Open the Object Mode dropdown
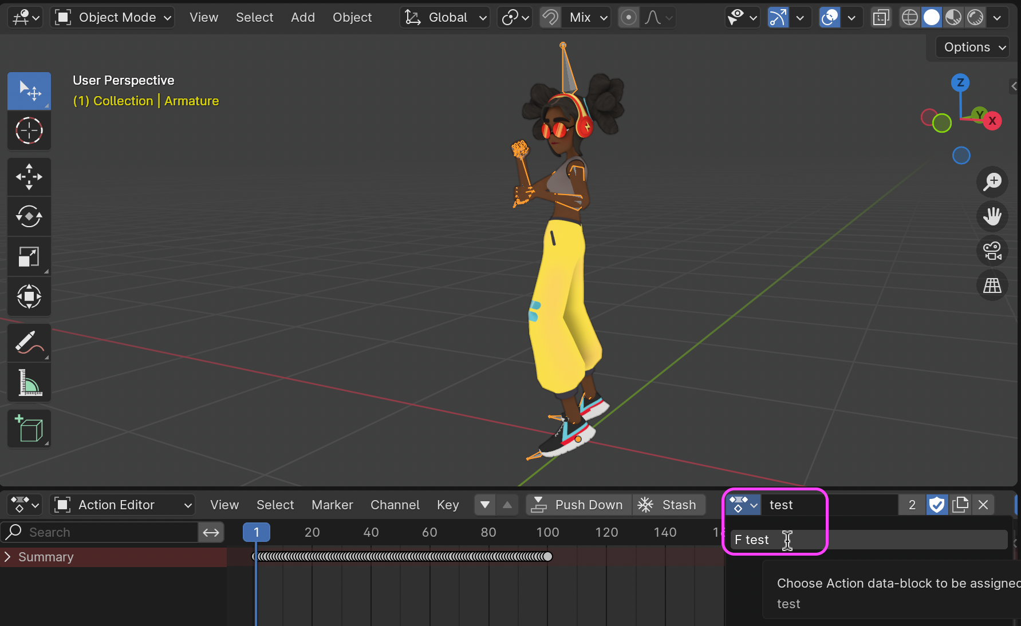 pos(112,18)
